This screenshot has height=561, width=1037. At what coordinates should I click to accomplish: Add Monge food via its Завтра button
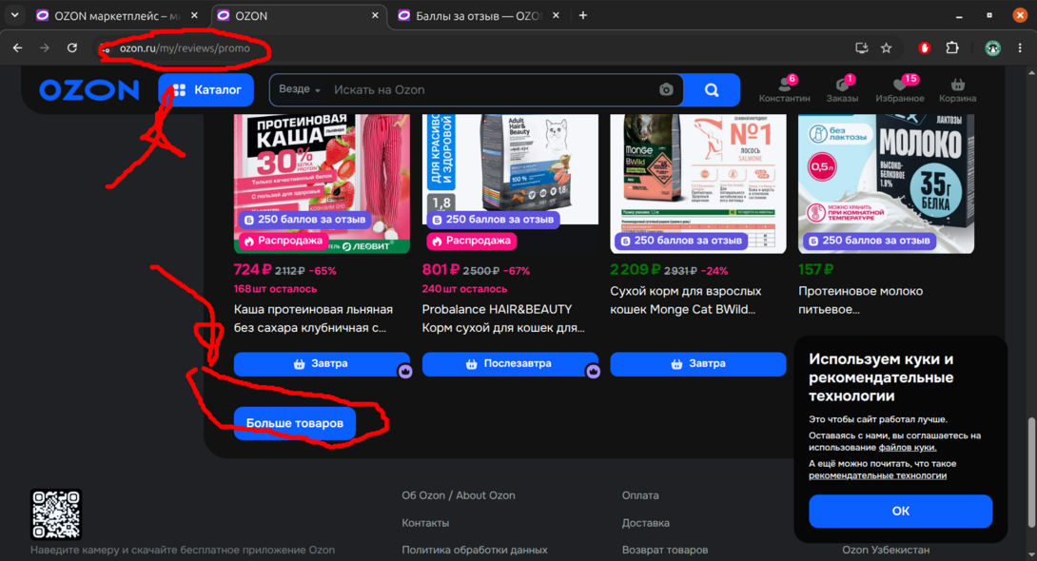pos(698,364)
